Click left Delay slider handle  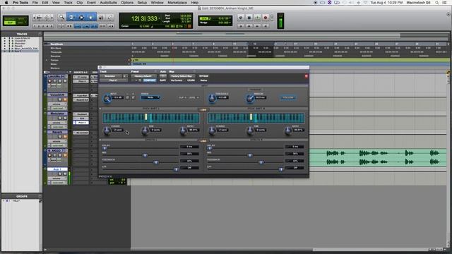[105, 148]
